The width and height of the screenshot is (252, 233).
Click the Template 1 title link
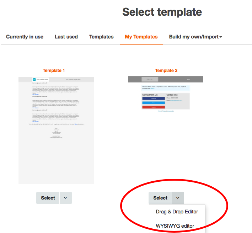coord(54,71)
